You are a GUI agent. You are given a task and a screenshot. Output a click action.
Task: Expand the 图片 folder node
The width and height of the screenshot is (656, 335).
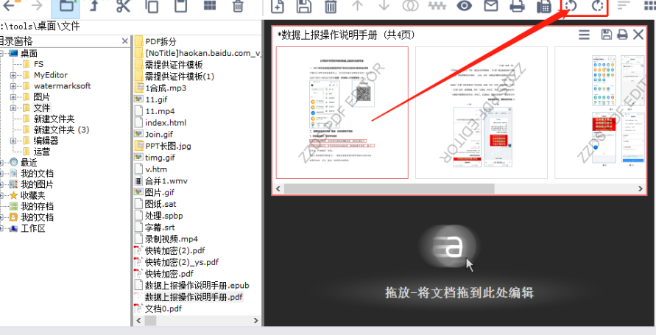coord(13,97)
